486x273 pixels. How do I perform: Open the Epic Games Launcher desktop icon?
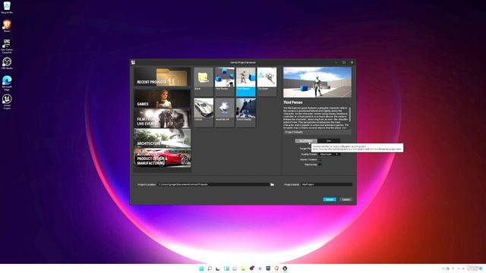(7, 45)
